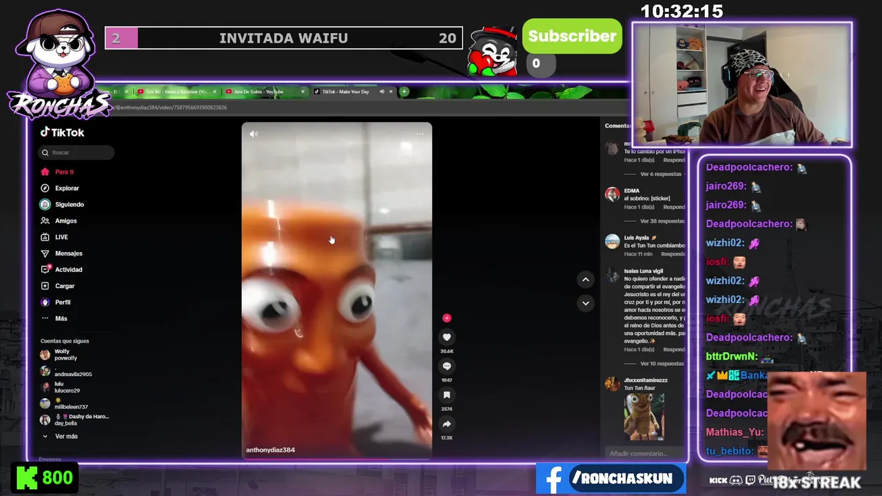Open the Cargar upload page
The width and height of the screenshot is (882, 496).
point(64,286)
